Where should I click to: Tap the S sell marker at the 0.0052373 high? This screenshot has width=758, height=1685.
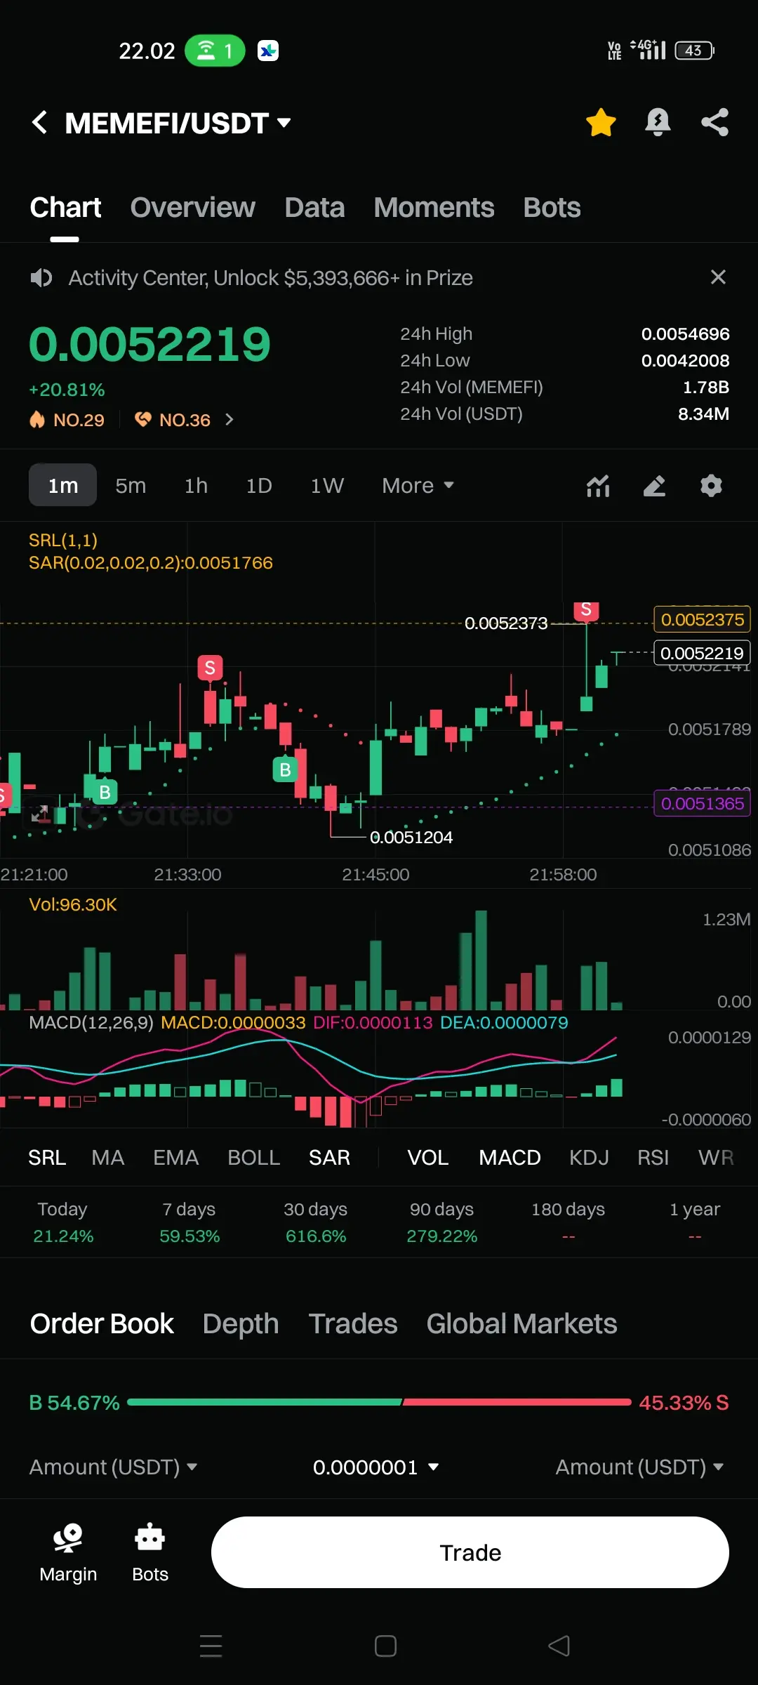tap(586, 610)
